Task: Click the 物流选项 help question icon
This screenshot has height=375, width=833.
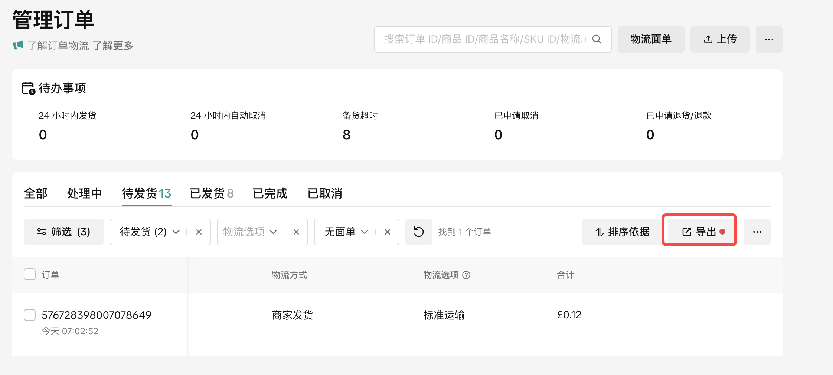Action: (466, 275)
